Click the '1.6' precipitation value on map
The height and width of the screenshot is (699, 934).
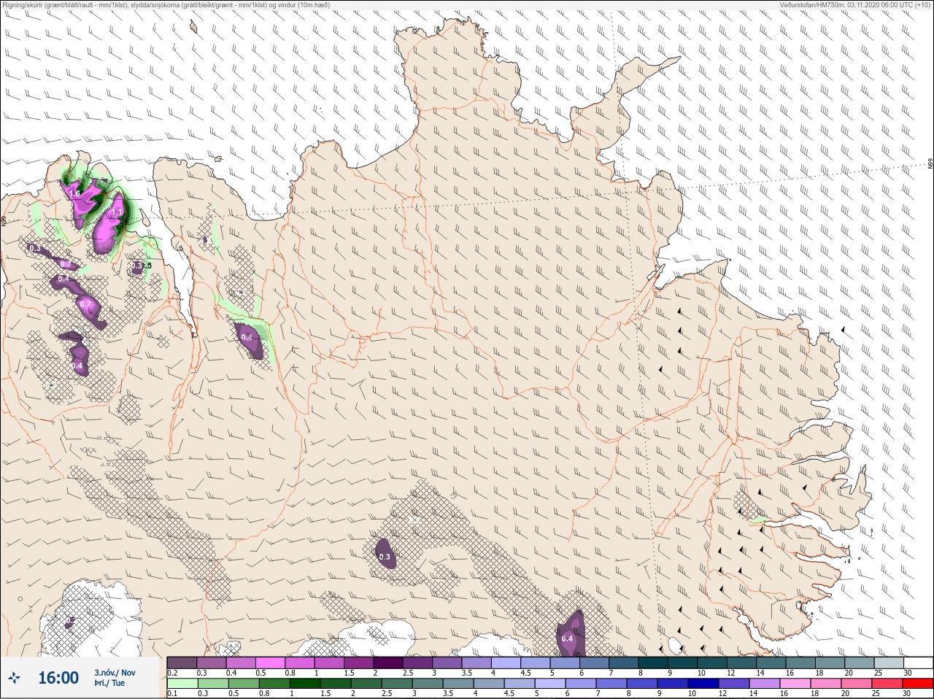pyautogui.click(x=74, y=193)
